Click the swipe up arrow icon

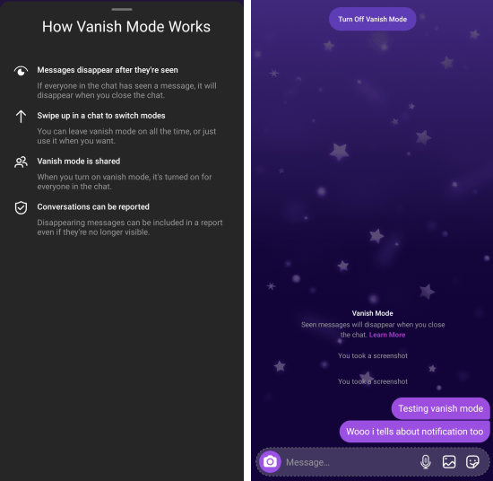point(22,117)
